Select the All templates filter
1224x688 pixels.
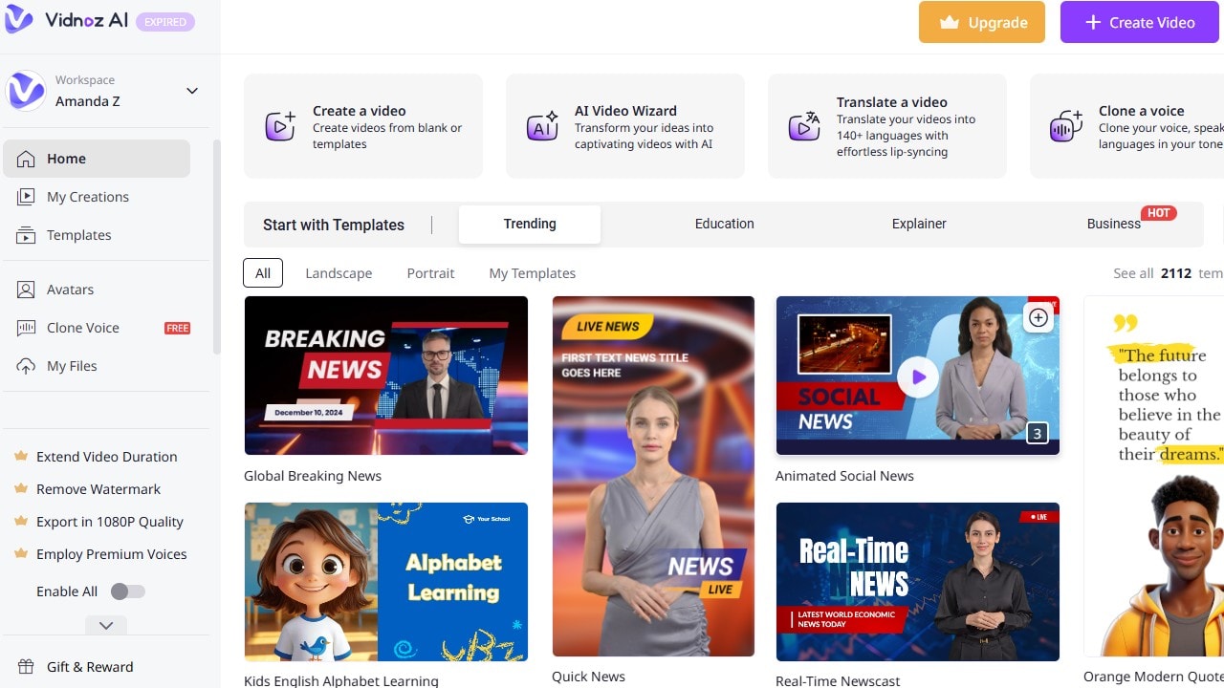(263, 272)
